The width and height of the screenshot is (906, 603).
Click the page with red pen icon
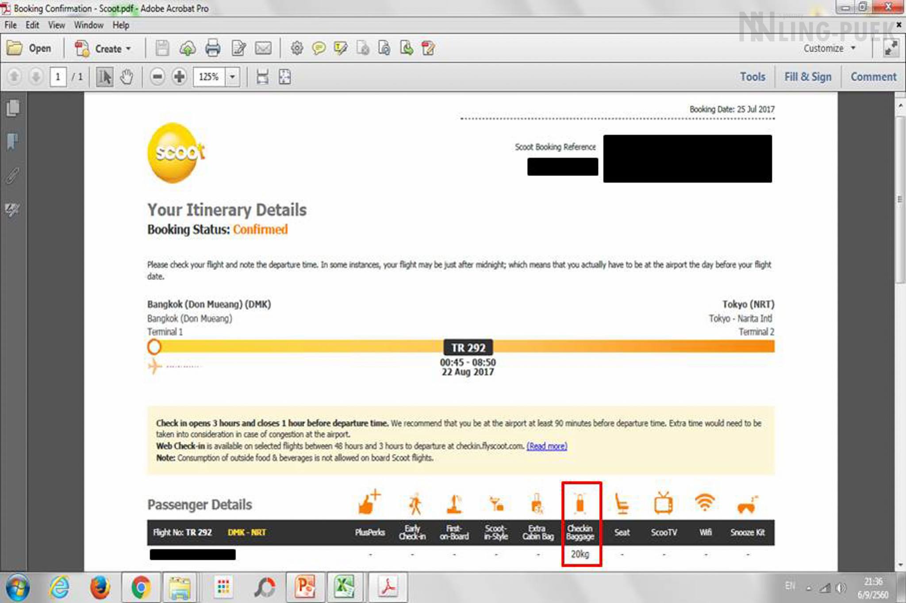[x=428, y=48]
